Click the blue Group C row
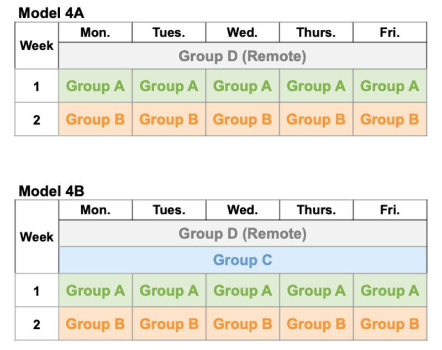This screenshot has width=442, height=350. pyautogui.click(x=242, y=260)
